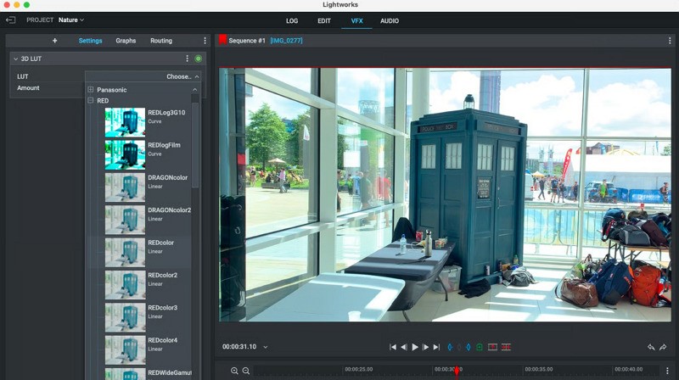Collapse the RED LUT group
The width and height of the screenshot is (679, 380).
91,101
